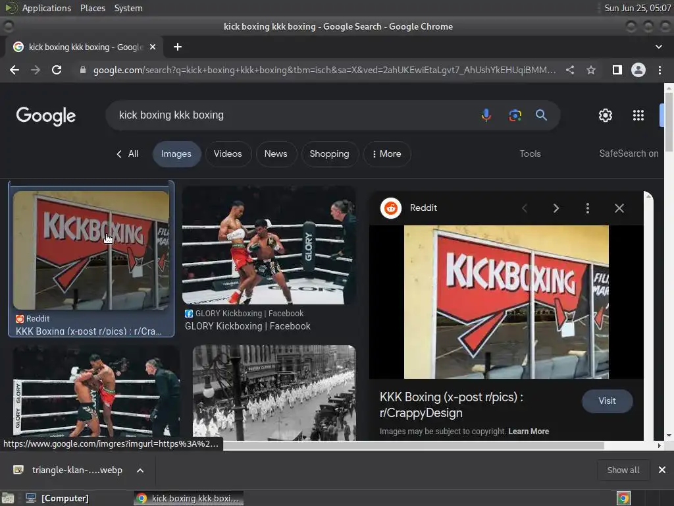Switch to Chrome taskbar window
The image size is (674, 506).
pos(188,498)
